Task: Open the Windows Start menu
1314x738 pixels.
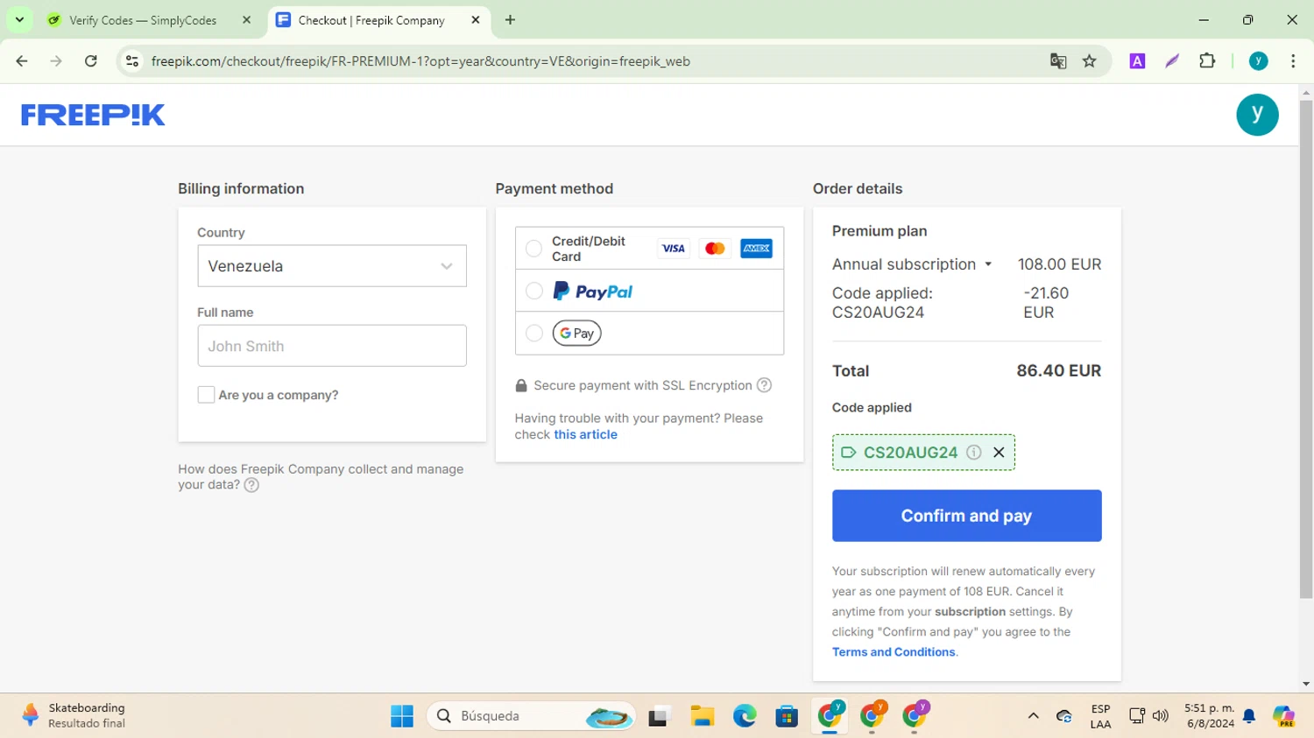Action: 402,716
